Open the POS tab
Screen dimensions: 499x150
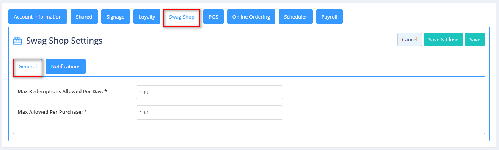213,17
